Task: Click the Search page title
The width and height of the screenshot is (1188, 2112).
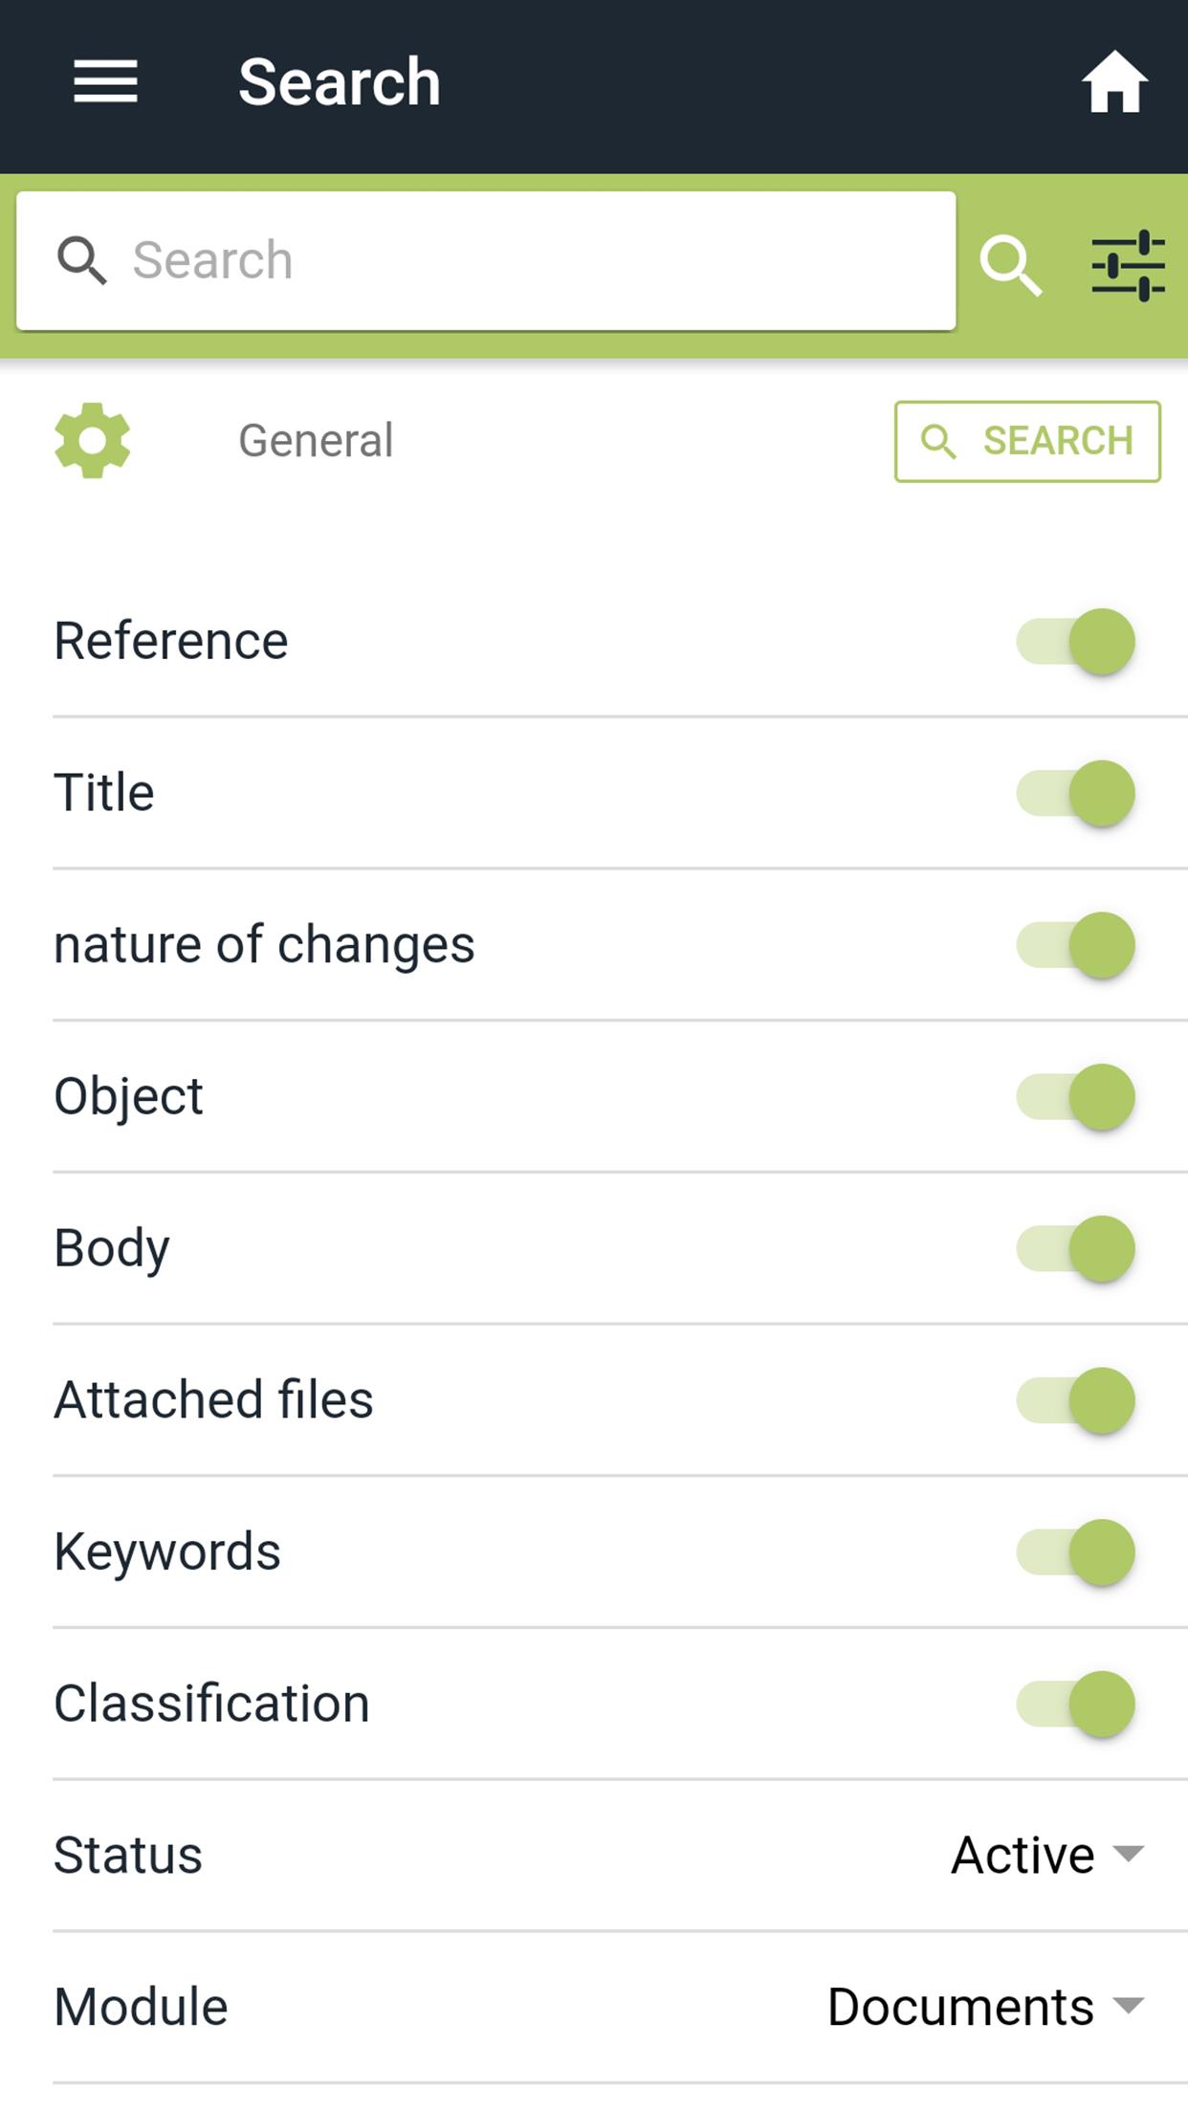Action: tap(340, 82)
